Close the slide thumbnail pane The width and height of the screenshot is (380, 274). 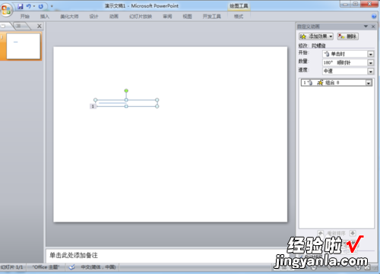click(x=40, y=26)
